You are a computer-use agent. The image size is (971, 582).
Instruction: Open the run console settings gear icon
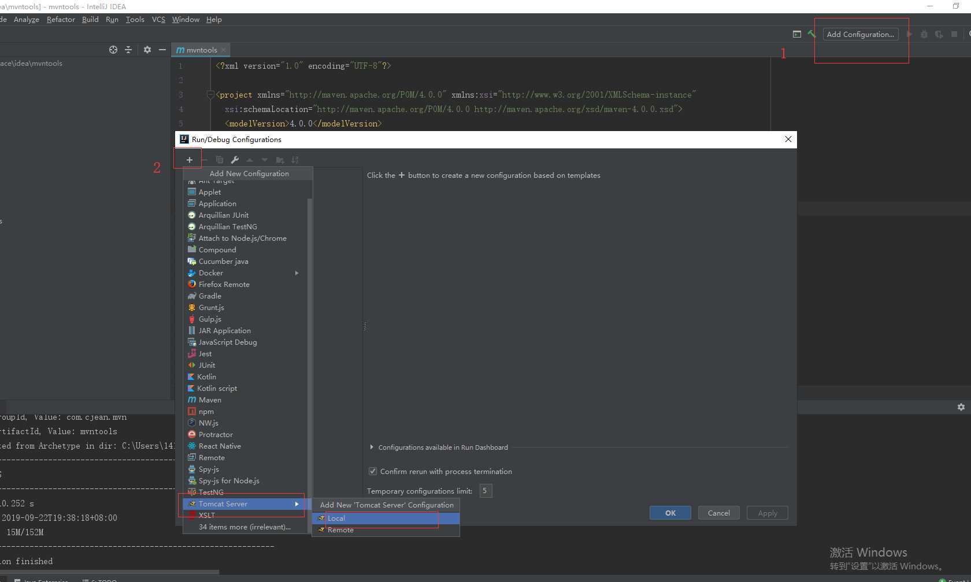click(x=961, y=407)
